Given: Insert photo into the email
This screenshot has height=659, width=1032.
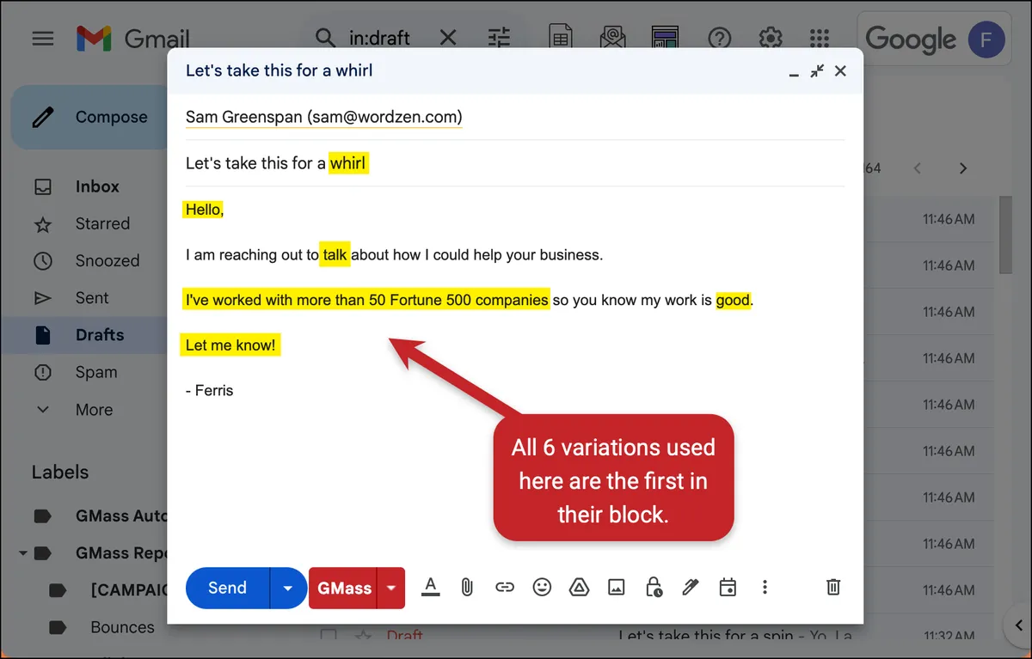Looking at the screenshot, I should click(x=616, y=588).
